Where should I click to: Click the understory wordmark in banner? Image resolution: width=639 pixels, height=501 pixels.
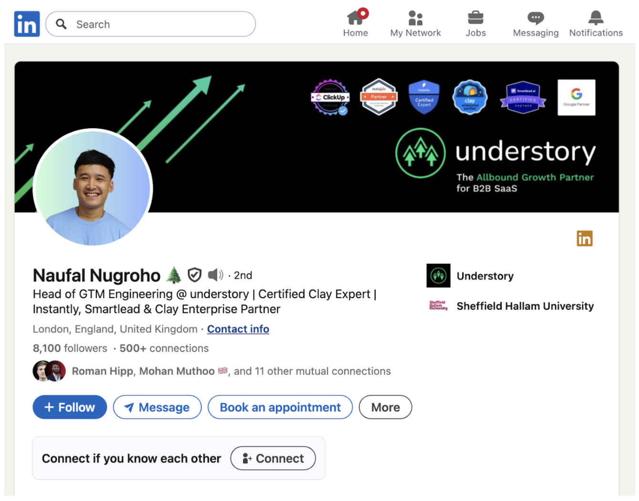coord(526,152)
